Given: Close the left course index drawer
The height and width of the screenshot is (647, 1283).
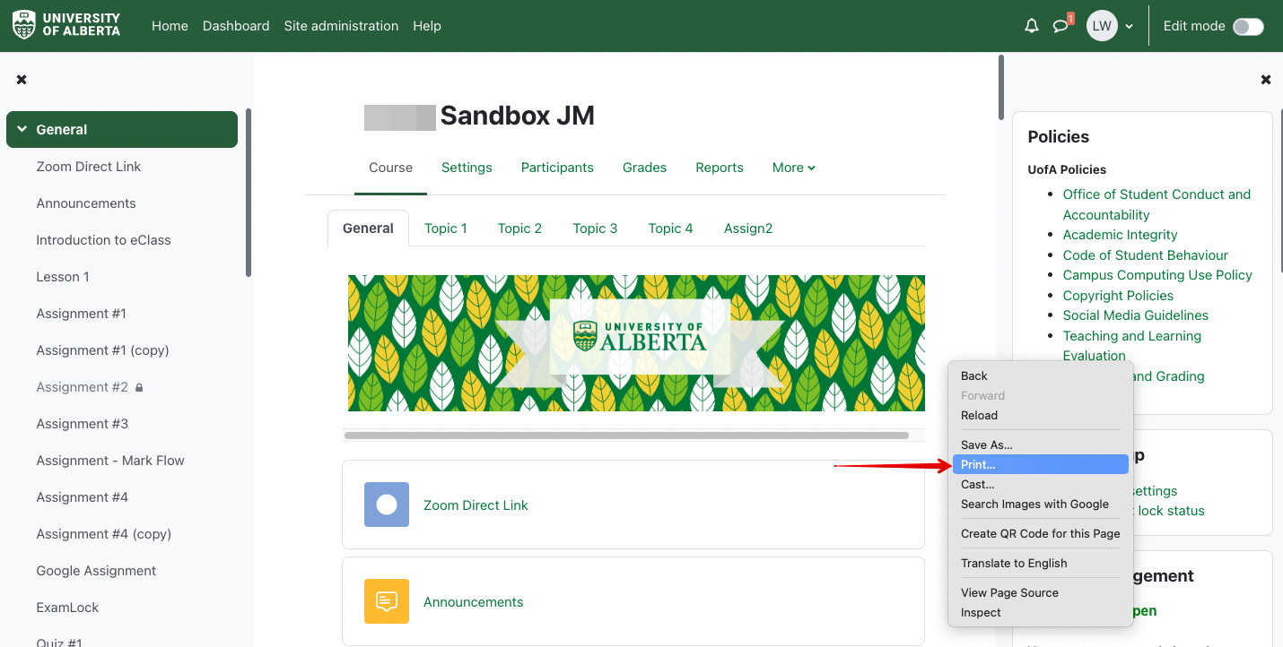Looking at the screenshot, I should click(22, 80).
